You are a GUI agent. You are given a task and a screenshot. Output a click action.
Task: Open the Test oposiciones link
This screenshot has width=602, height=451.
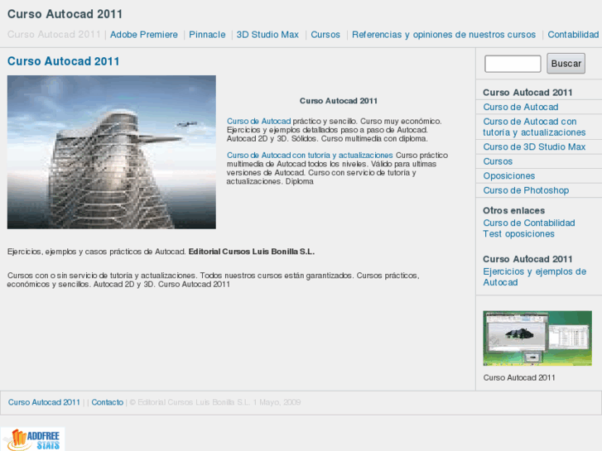tap(518, 233)
